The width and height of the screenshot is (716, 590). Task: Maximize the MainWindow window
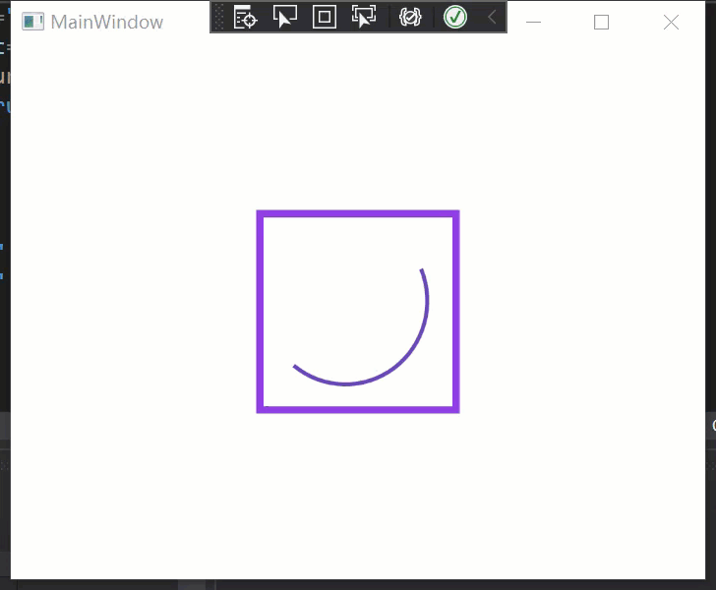[601, 22]
